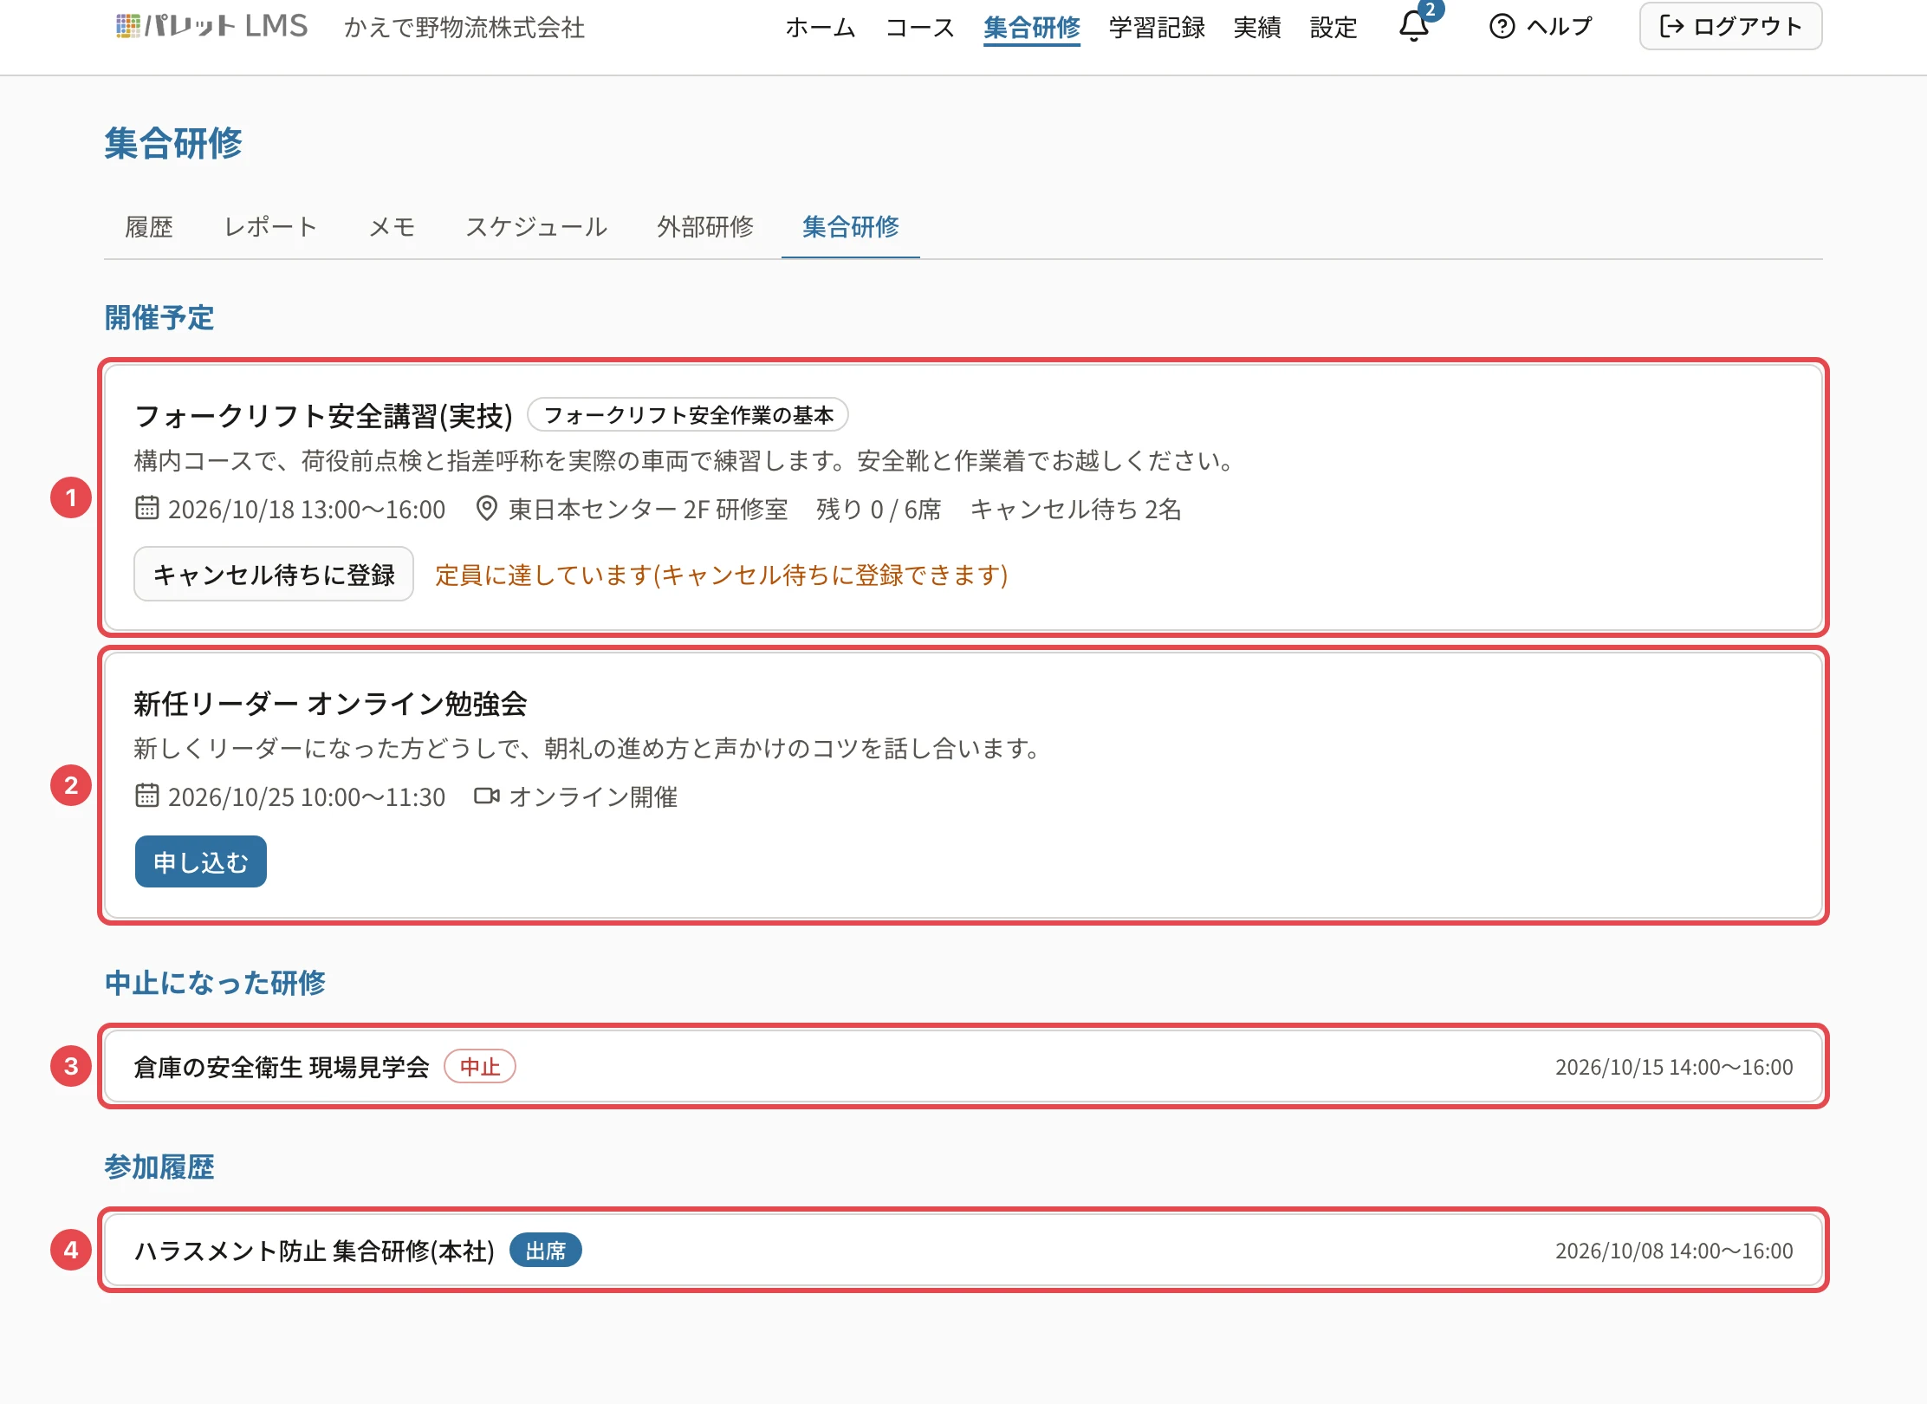Click the パレット LMS logo
This screenshot has height=1404, width=1927.
[x=211, y=27]
